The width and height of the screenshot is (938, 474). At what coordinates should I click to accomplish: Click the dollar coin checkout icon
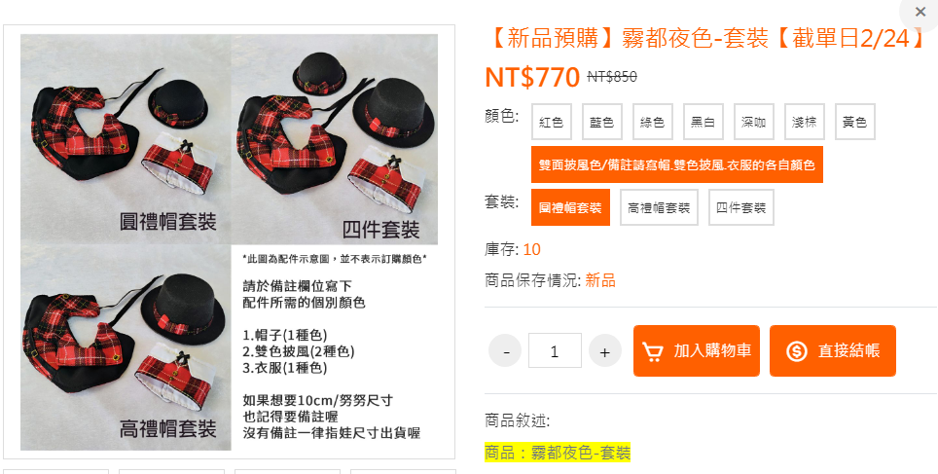796,351
